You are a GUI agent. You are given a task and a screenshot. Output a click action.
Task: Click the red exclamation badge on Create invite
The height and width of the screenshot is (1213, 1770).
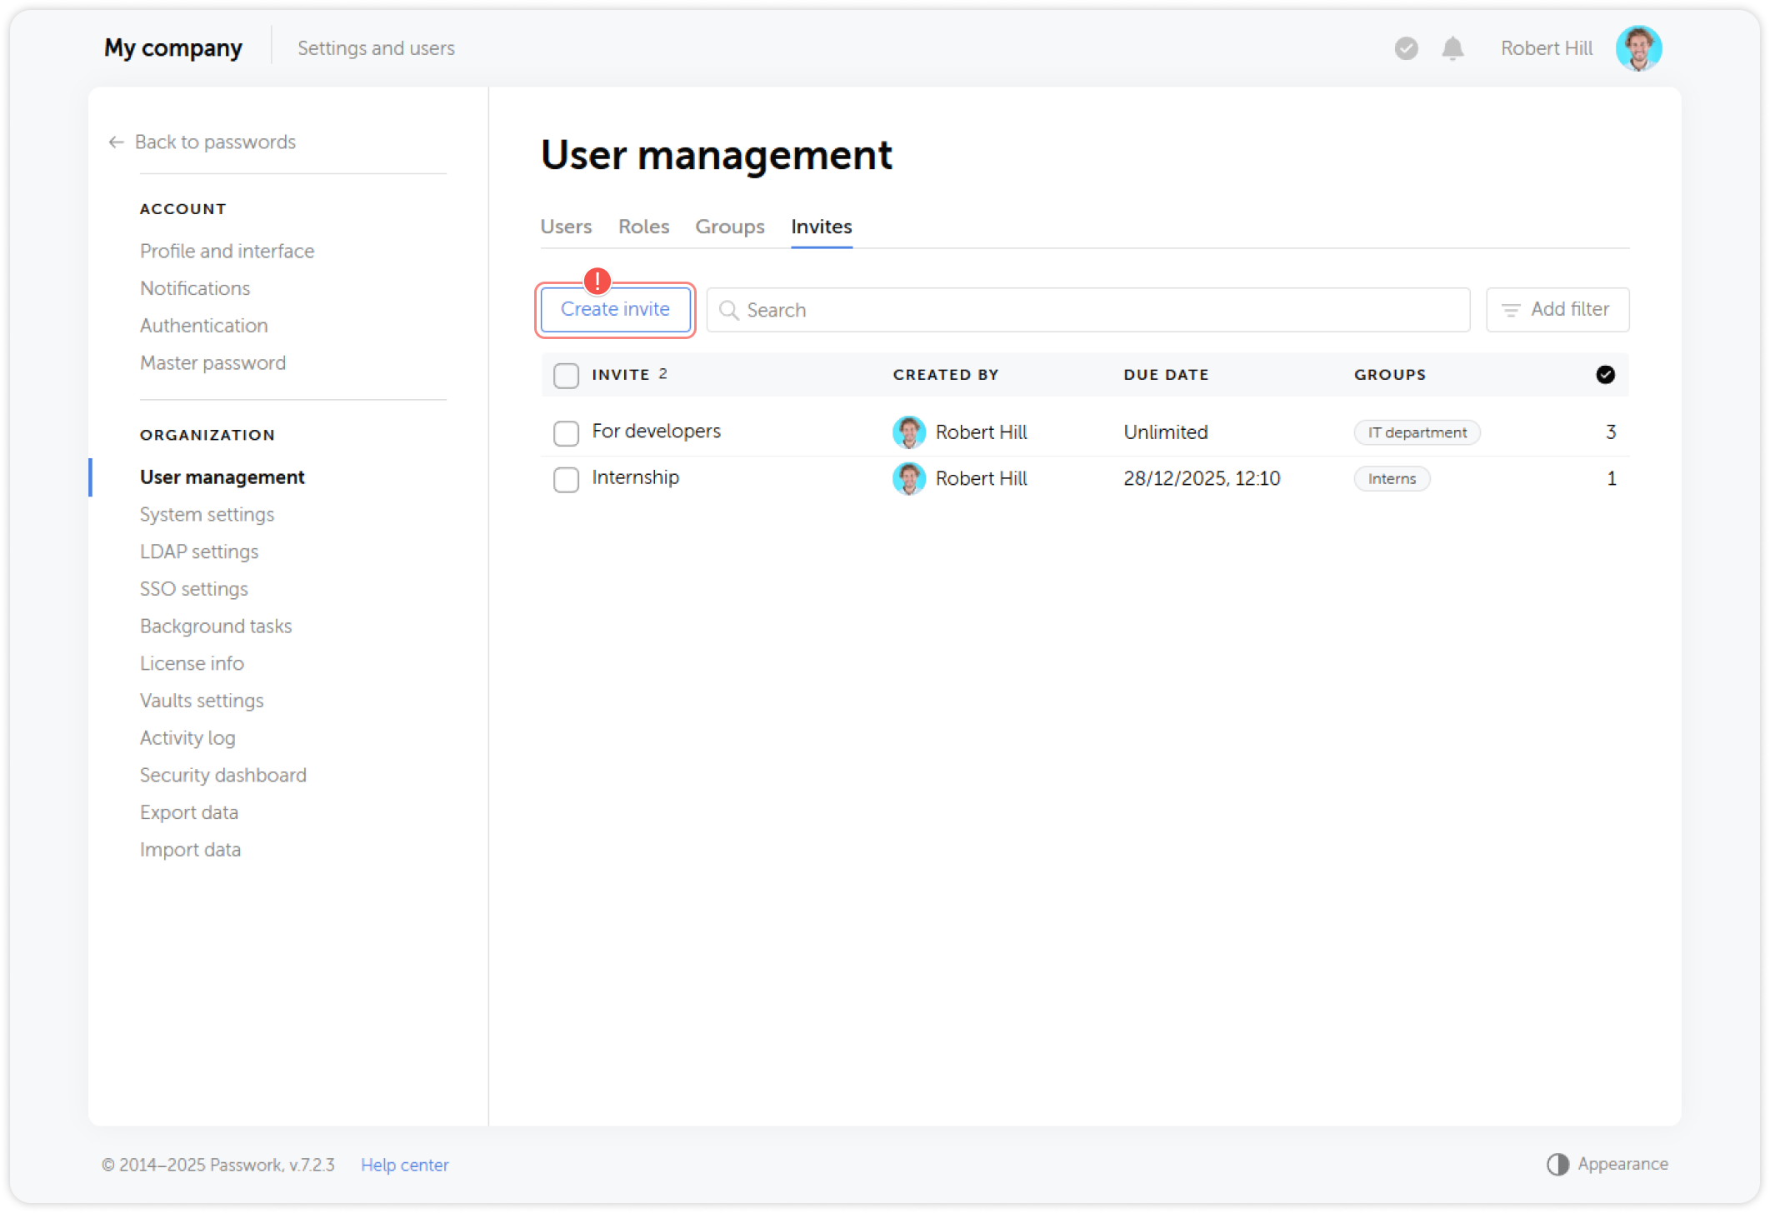click(596, 282)
